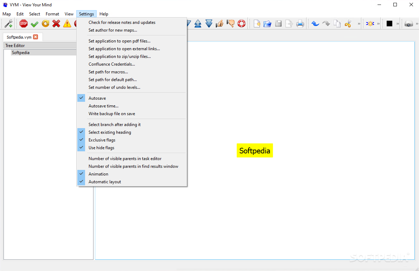The image size is (419, 271).
Task: Toggle Automatic layout
Action: coord(132,181)
